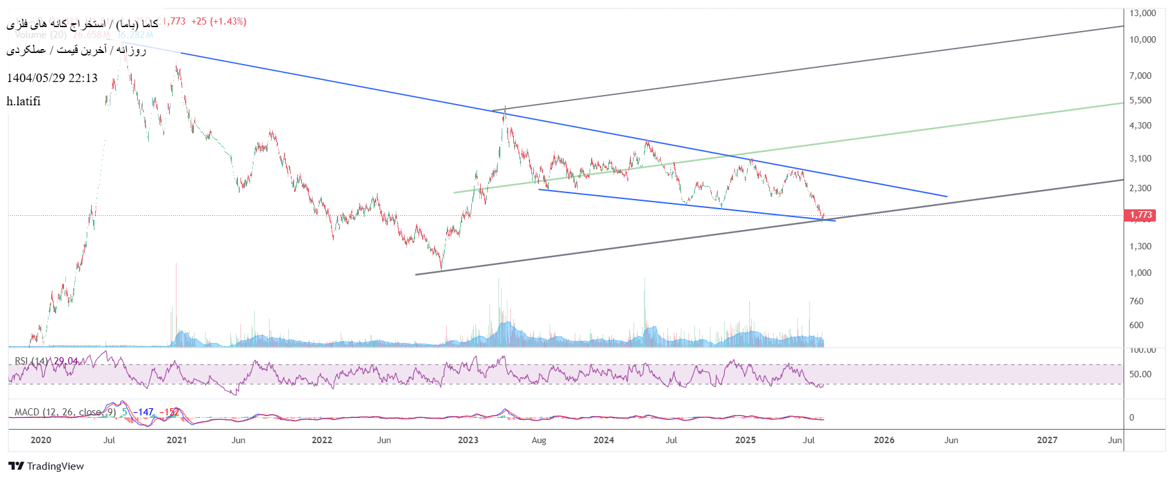Click the RSI value 29.04
This screenshot has height=480, width=1174.
tap(65, 361)
